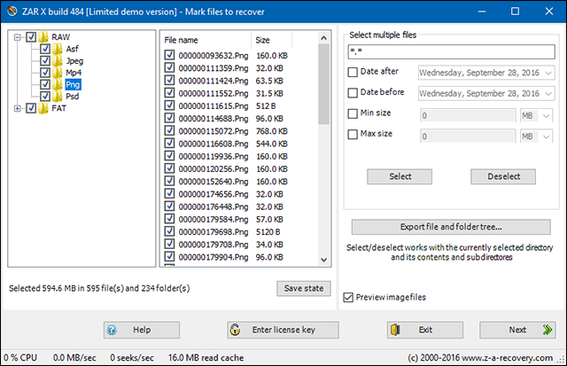Uncheck the Png folder checkbox
The width and height of the screenshot is (567, 366).
pyautogui.click(x=45, y=84)
